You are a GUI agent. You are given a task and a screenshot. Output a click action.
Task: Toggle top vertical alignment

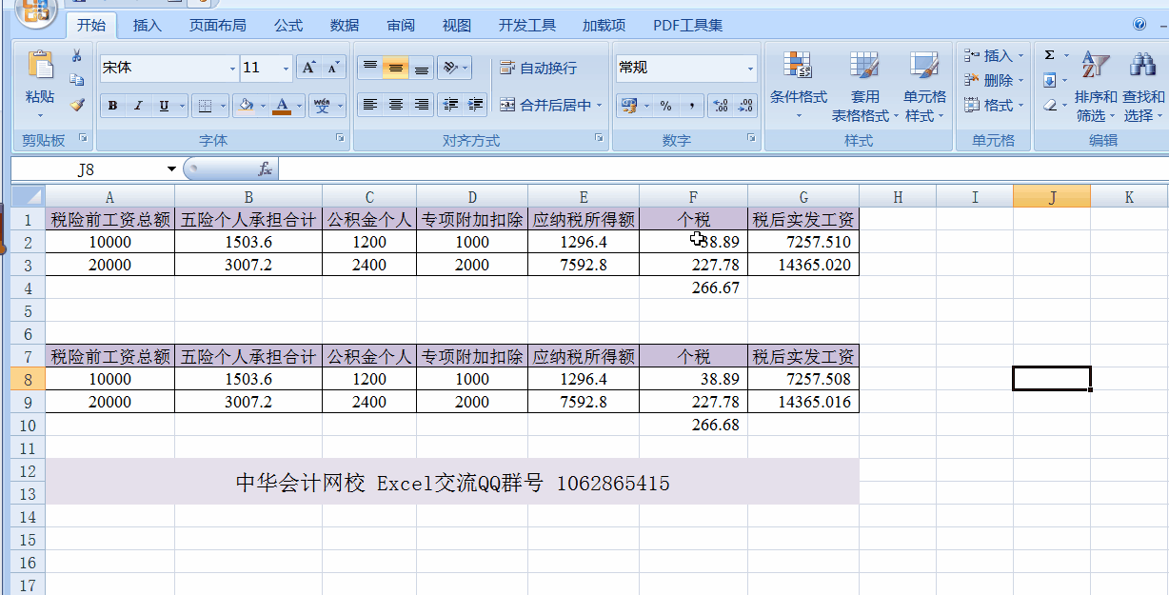pos(370,68)
